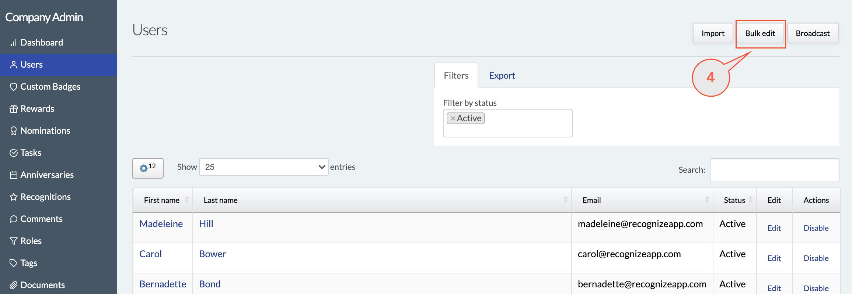Click the Roles funnel icon
This screenshot has width=852, height=294.
coord(14,241)
